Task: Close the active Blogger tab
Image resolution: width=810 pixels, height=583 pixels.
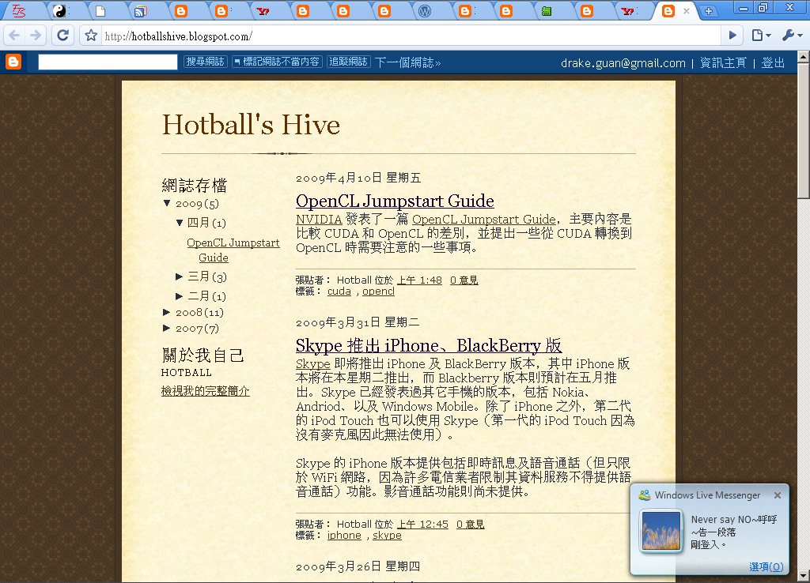Action: point(687,11)
